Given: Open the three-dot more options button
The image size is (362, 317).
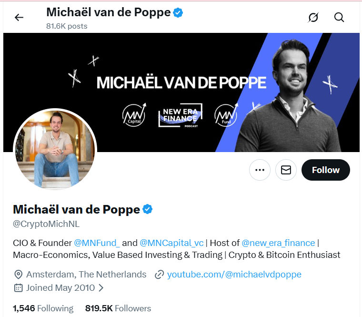Looking at the screenshot, I should [260, 170].
